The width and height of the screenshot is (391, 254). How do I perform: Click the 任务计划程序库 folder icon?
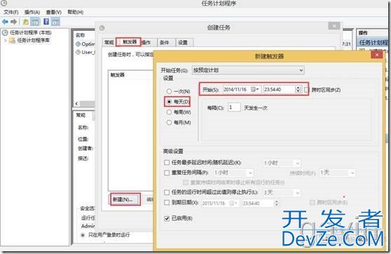tap(12, 40)
